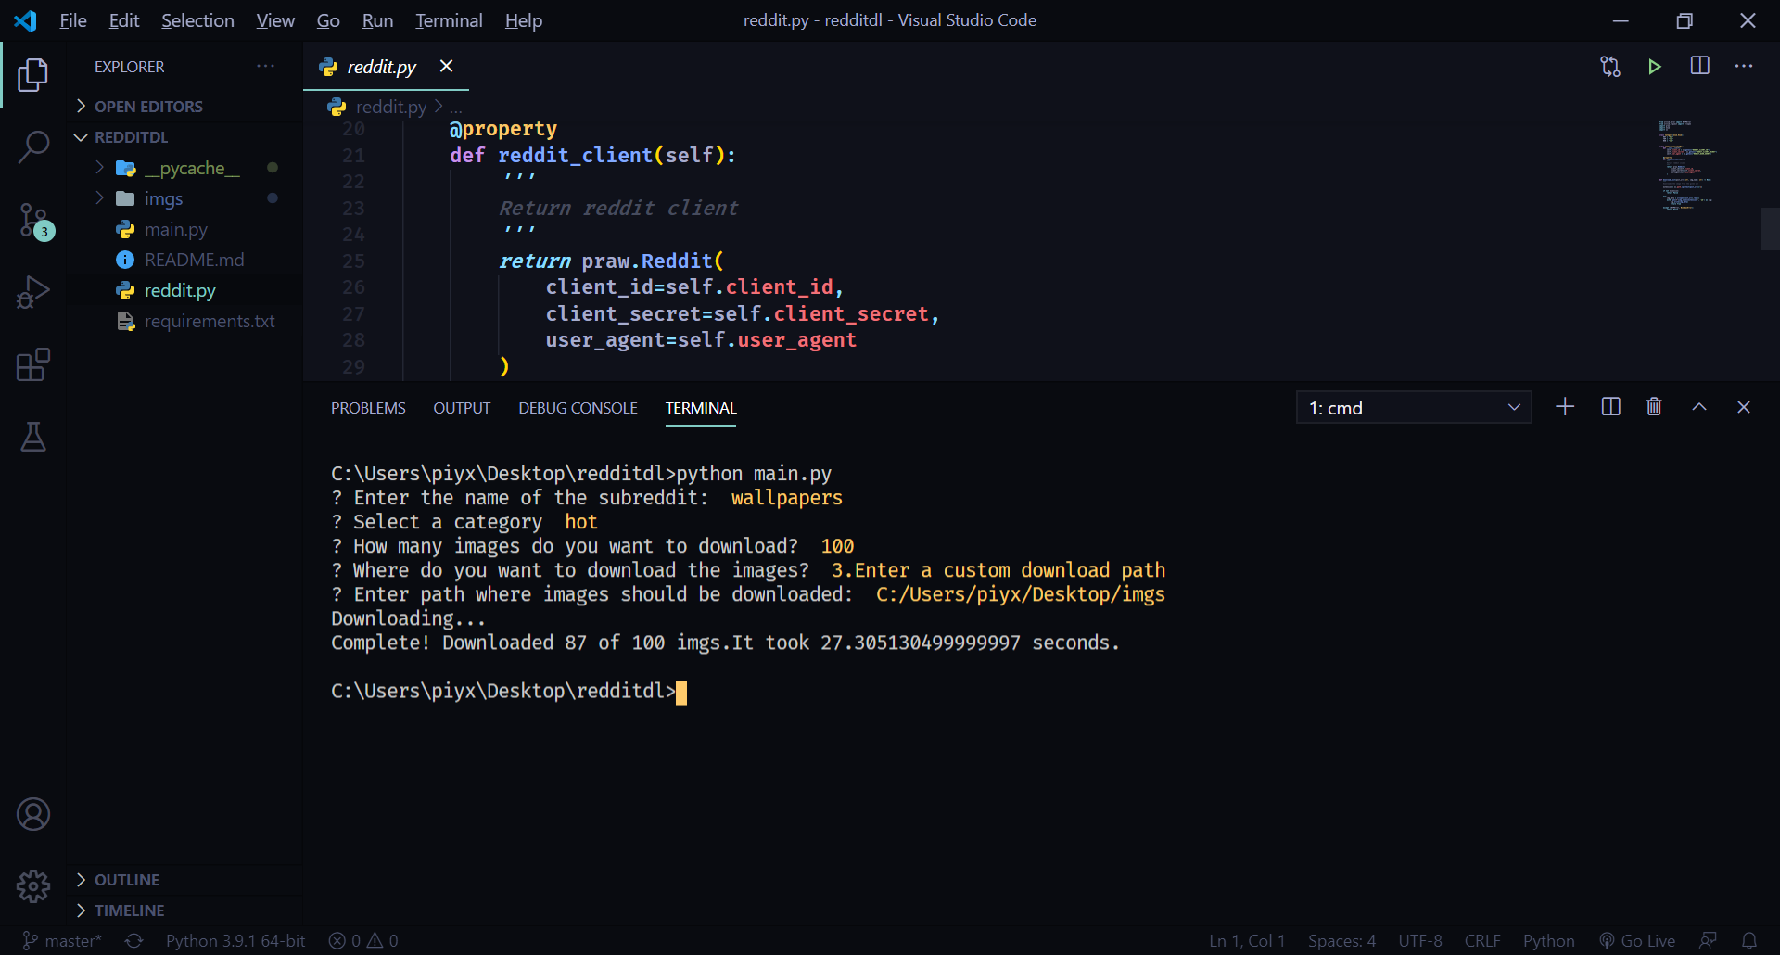The image size is (1780, 955).
Task: Switch to the PROBLEMS panel tab
Action: (368, 408)
